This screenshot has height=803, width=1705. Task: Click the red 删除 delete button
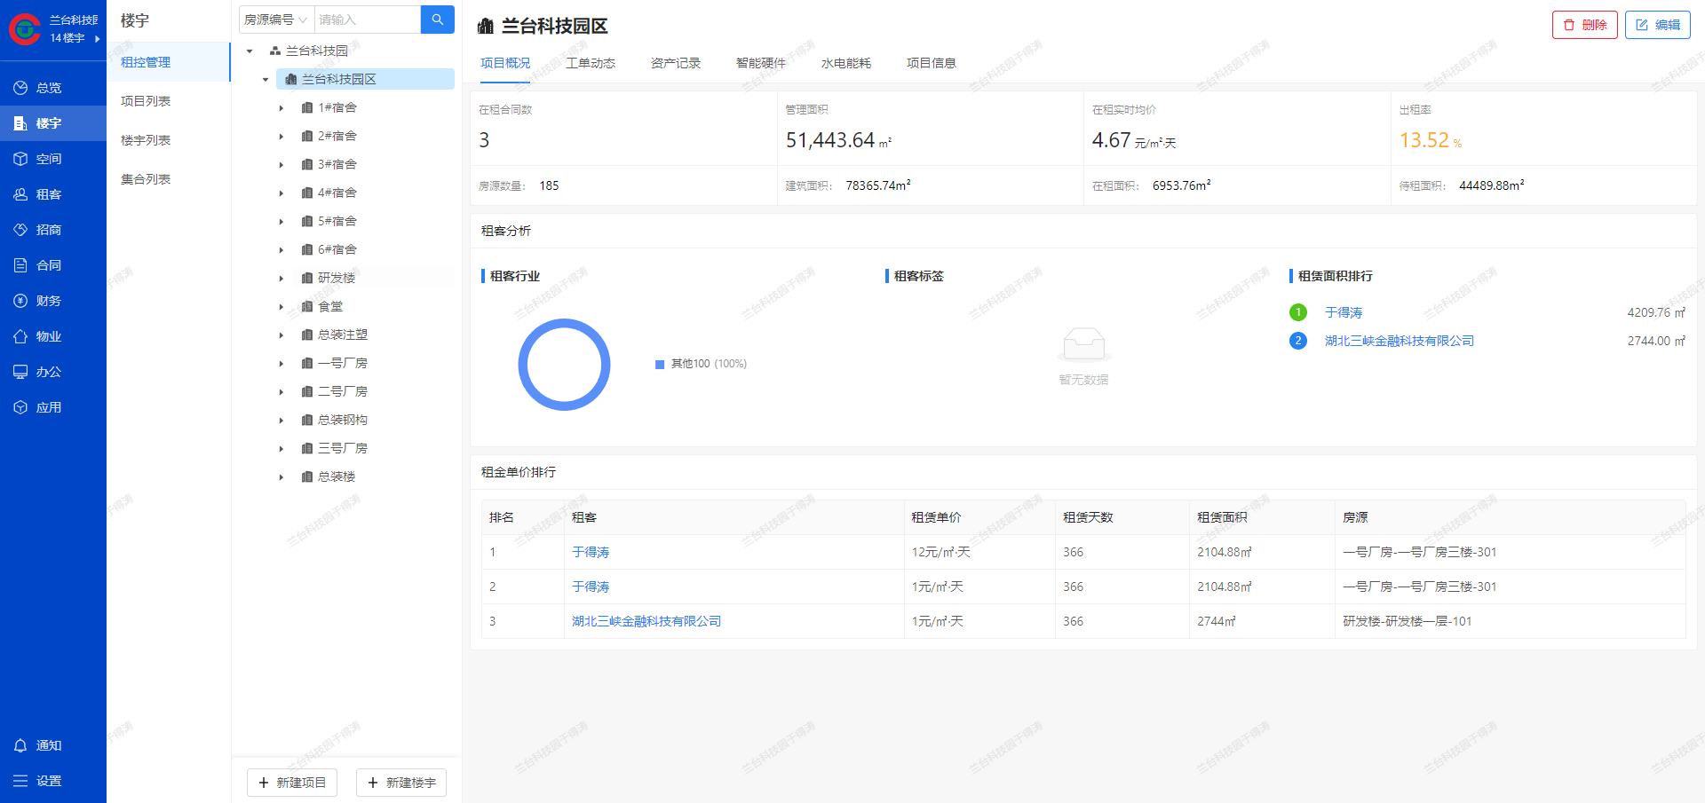pyautogui.click(x=1584, y=25)
